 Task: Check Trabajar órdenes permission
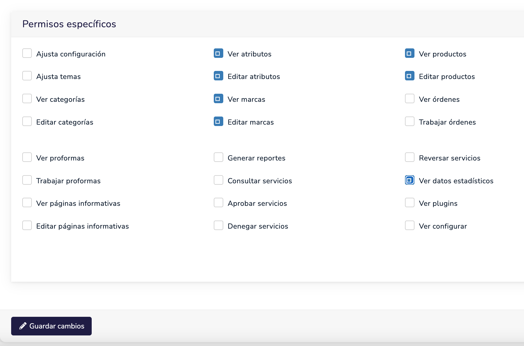tap(410, 121)
